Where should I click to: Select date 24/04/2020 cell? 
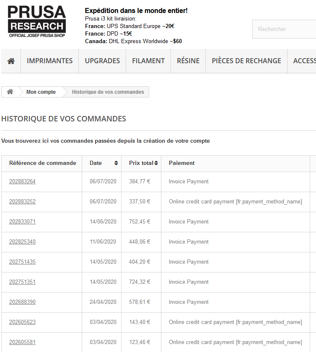101,302
